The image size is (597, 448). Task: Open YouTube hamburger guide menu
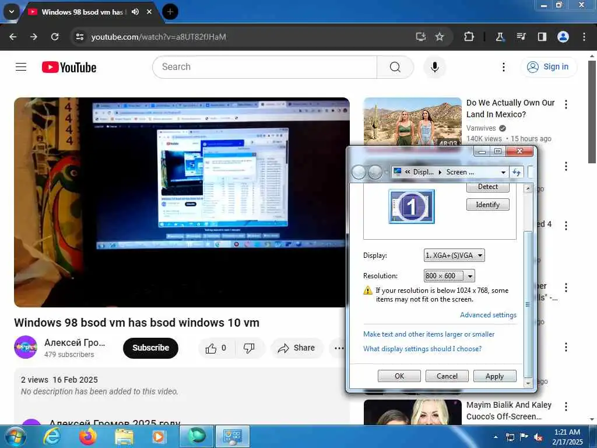[x=21, y=67]
